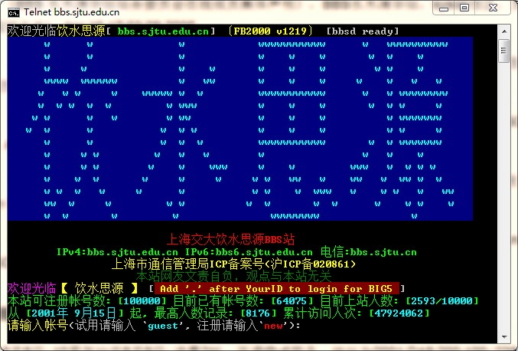Click the '[64075]' existing accounts value
The width and height of the screenshot is (518, 351).
292,300
